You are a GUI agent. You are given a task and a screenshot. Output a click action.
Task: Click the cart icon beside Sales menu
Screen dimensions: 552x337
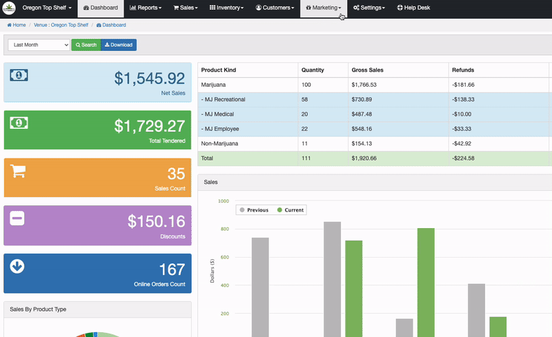tap(176, 8)
